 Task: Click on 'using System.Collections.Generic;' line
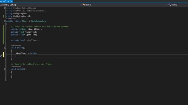pyautogui.click(x=26, y=11)
